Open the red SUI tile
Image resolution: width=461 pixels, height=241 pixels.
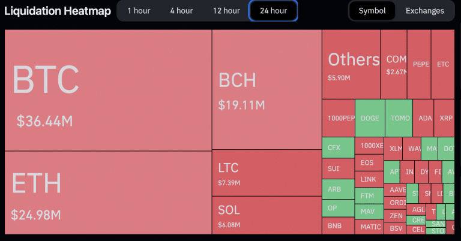pyautogui.click(x=339, y=168)
